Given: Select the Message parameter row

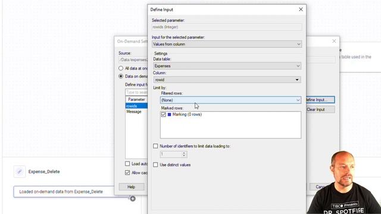Looking at the screenshot, I should pyautogui.click(x=136, y=112).
